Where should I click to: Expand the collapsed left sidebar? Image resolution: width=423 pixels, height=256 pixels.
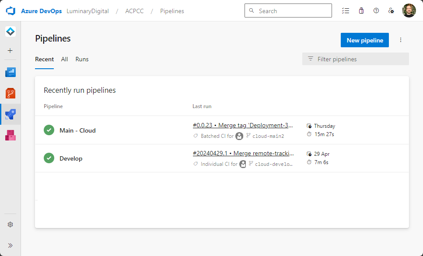pos(10,245)
